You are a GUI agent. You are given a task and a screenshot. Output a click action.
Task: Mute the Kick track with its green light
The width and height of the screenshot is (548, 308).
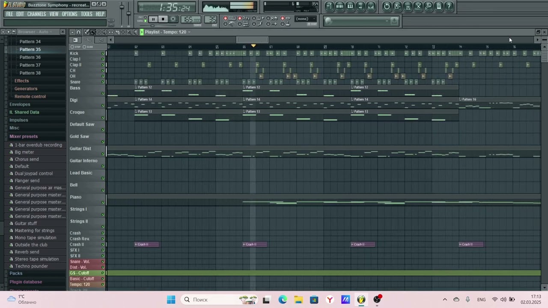pos(103,53)
